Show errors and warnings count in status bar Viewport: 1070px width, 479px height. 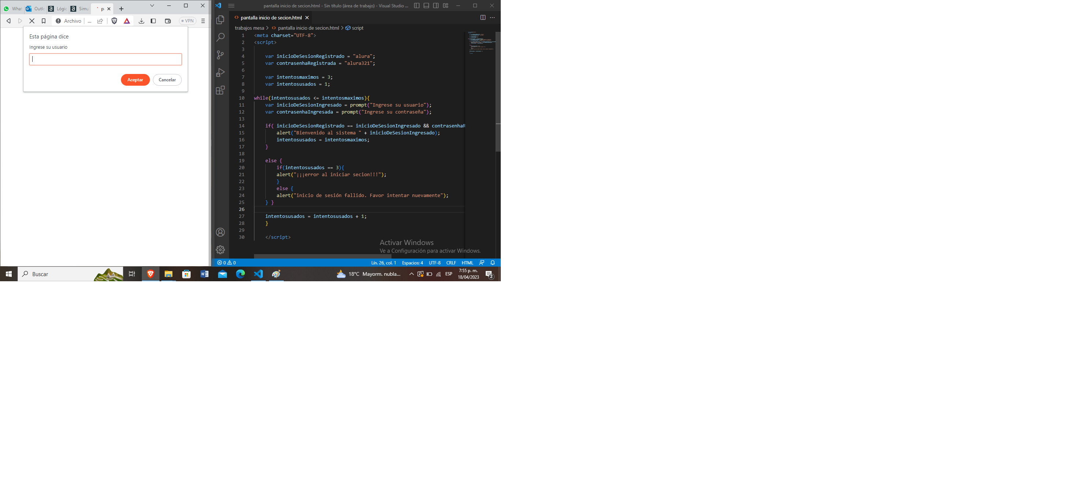(x=227, y=263)
